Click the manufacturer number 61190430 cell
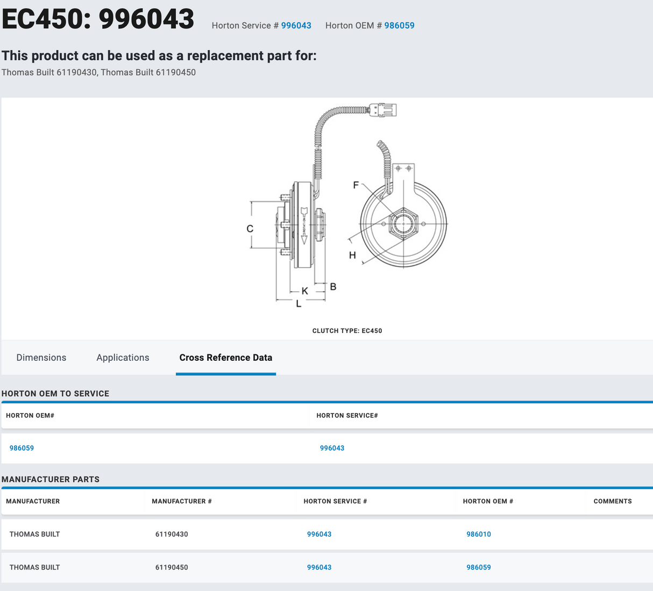Screen dimensions: 653x591 coord(172,534)
